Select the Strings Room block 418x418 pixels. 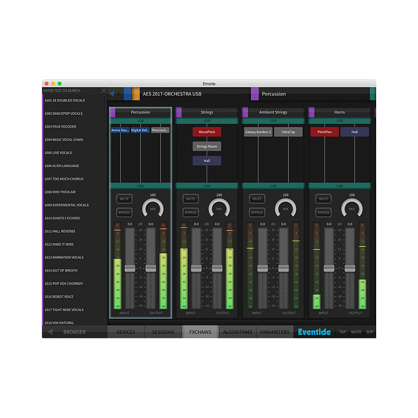[x=207, y=146]
